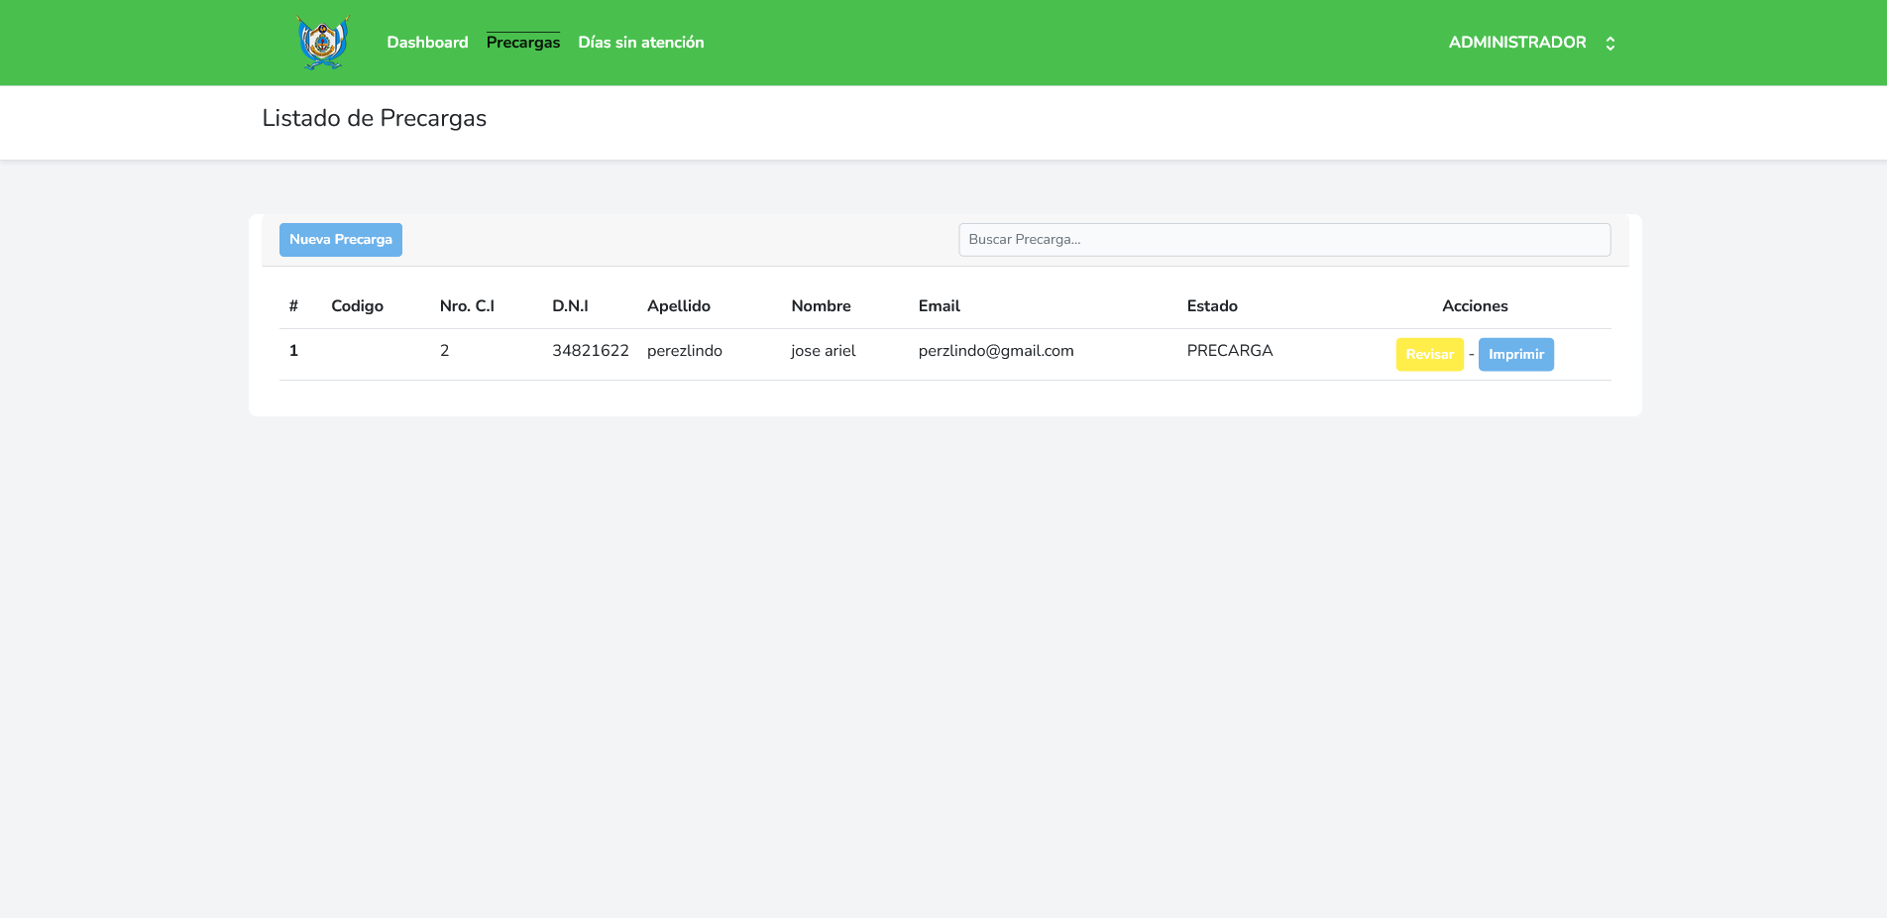Screen dimensions: 1887x918
Task: Click the Nro. C.I column header
Action: [x=467, y=306]
